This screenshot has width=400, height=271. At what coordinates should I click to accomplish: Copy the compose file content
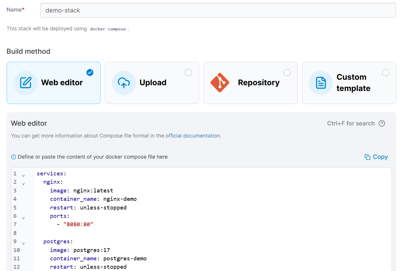[x=376, y=157]
